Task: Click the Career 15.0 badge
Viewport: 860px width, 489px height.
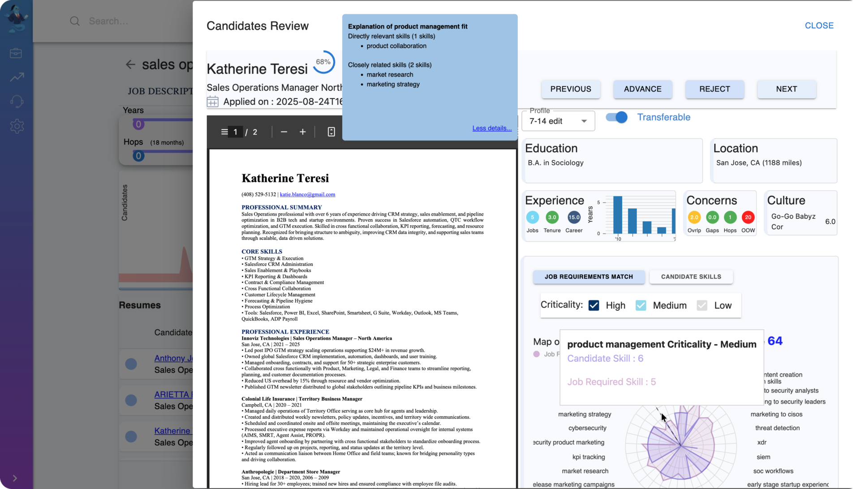Action: [x=574, y=217]
